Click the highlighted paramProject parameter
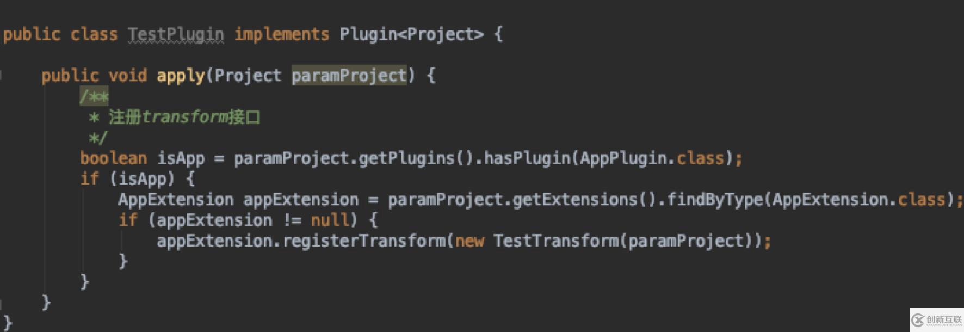Image resolution: width=964 pixels, height=332 pixels. 349,75
